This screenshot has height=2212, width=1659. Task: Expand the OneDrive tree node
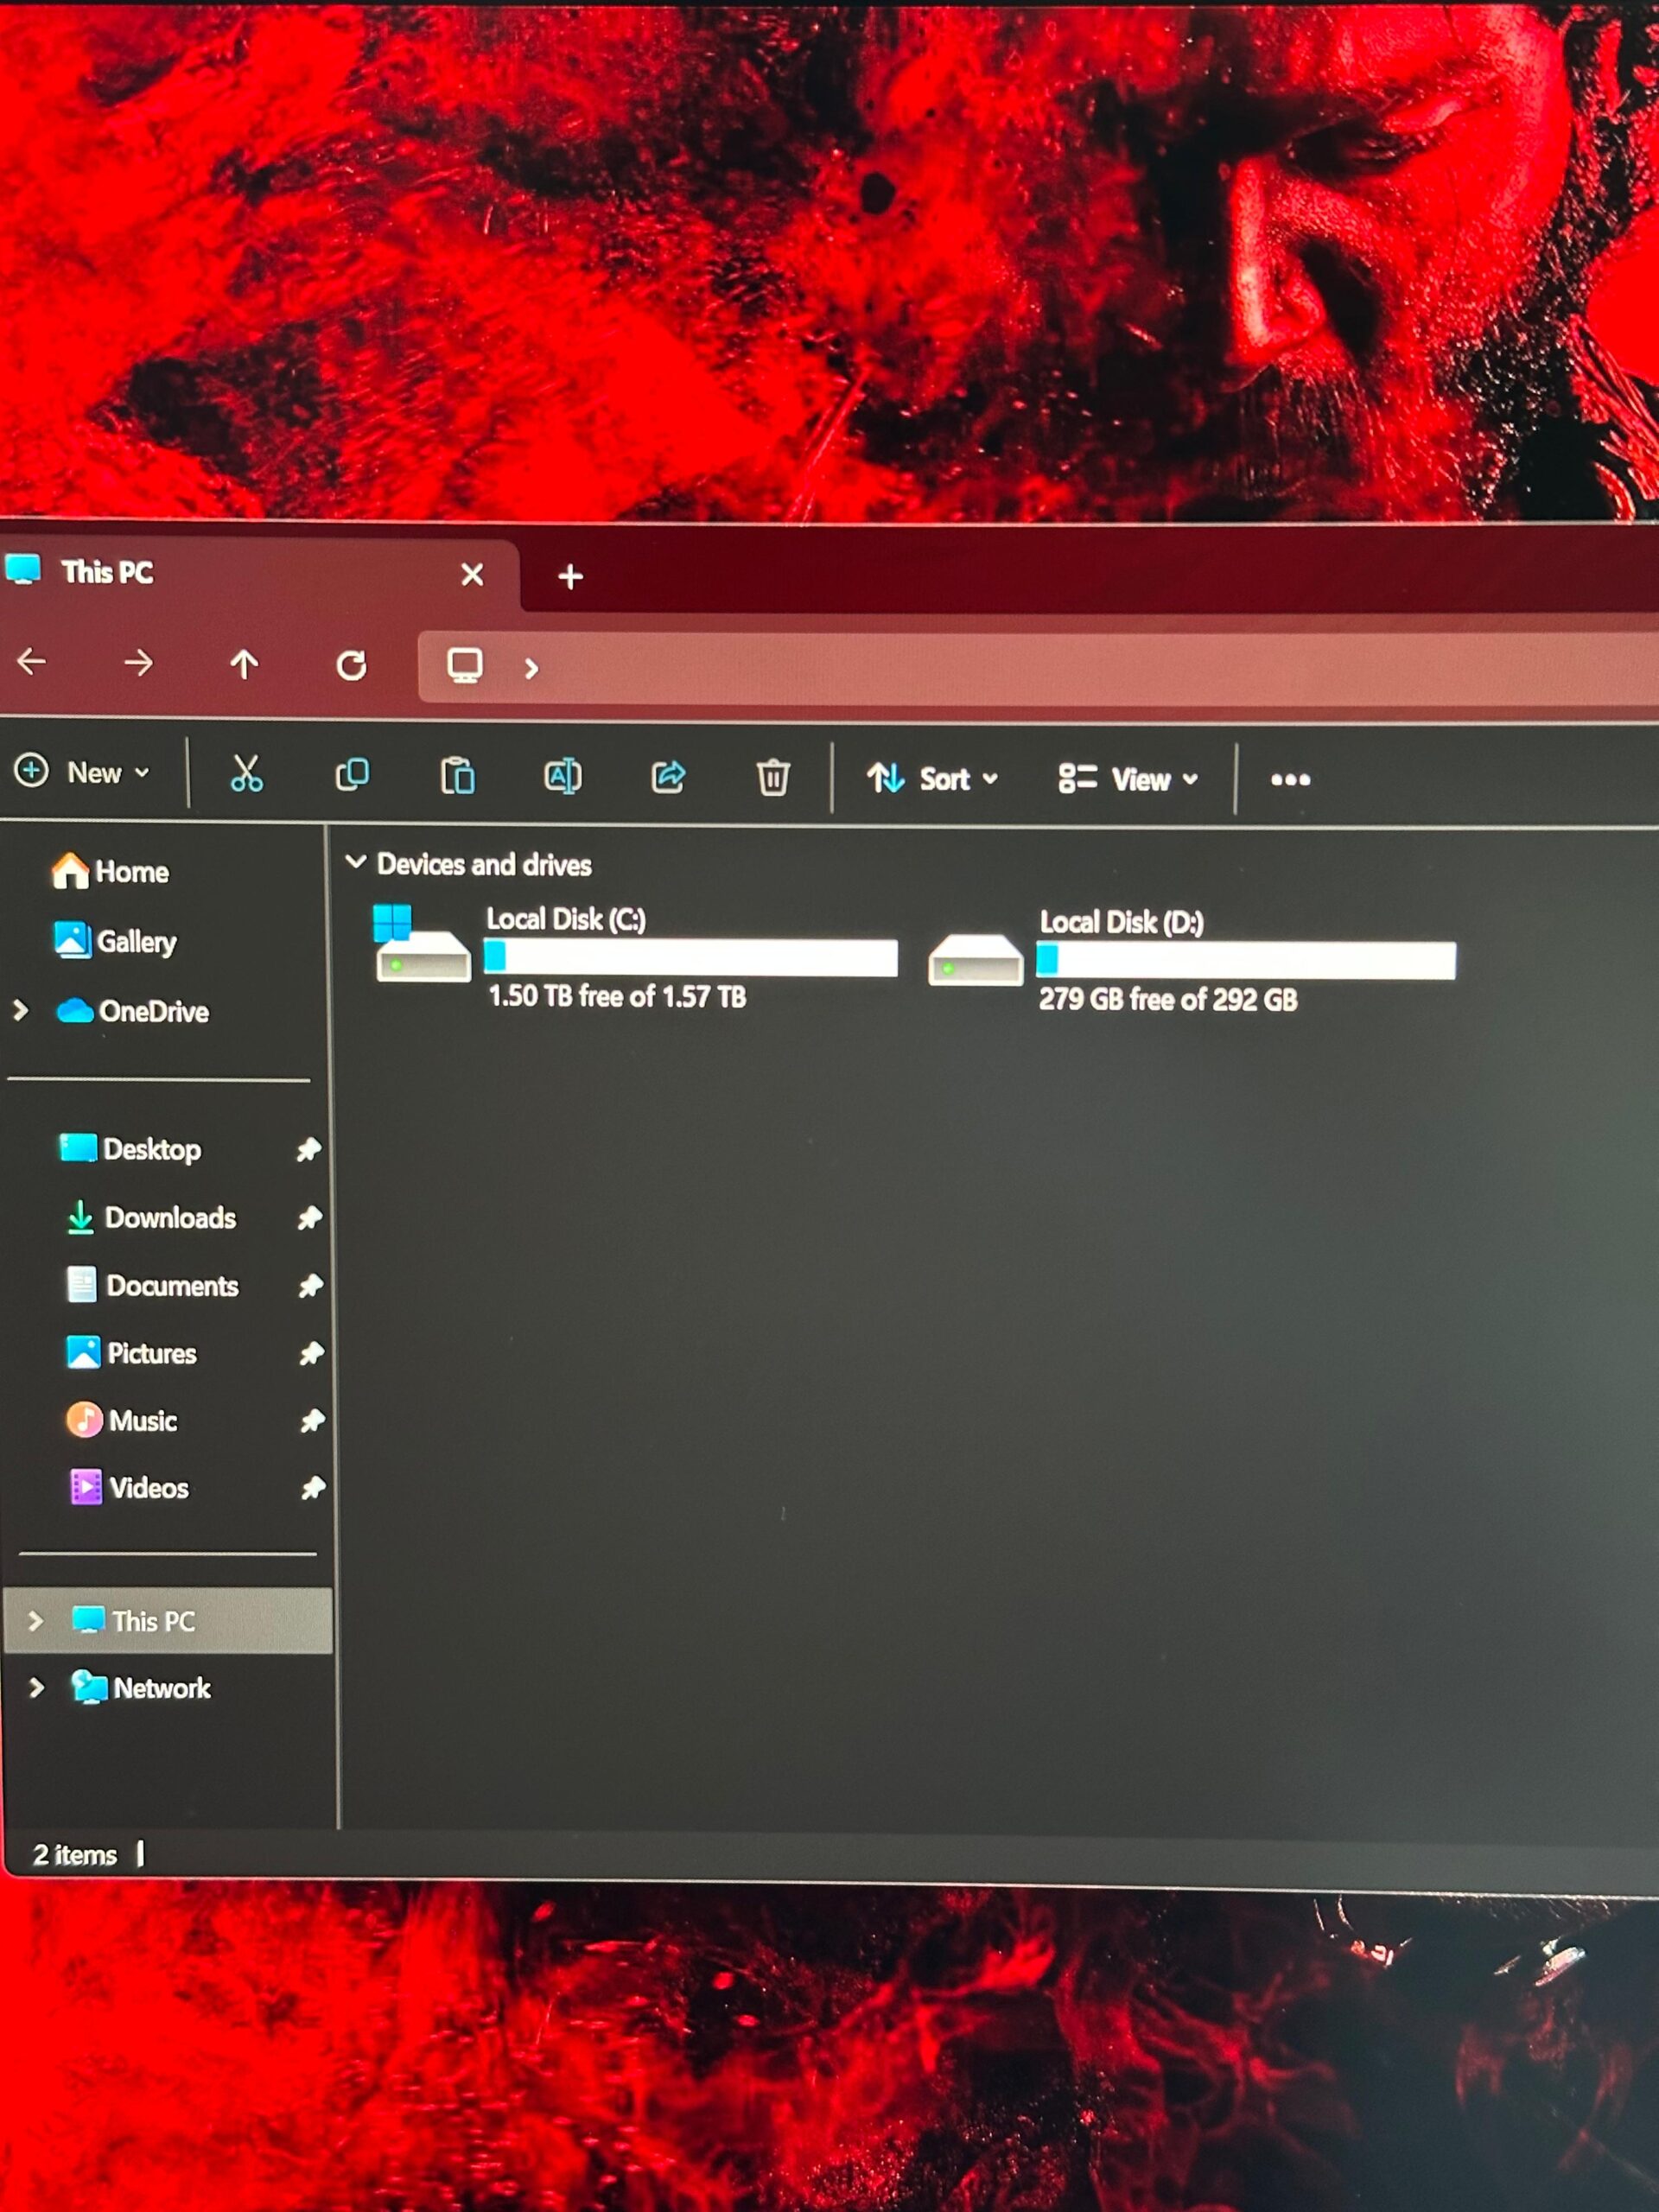pyautogui.click(x=21, y=1011)
